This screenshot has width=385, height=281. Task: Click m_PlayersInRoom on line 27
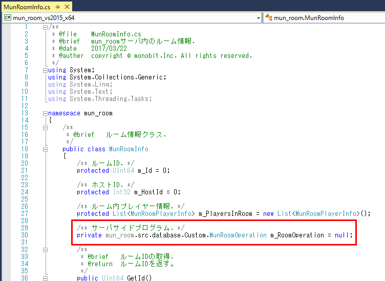tap(225, 213)
